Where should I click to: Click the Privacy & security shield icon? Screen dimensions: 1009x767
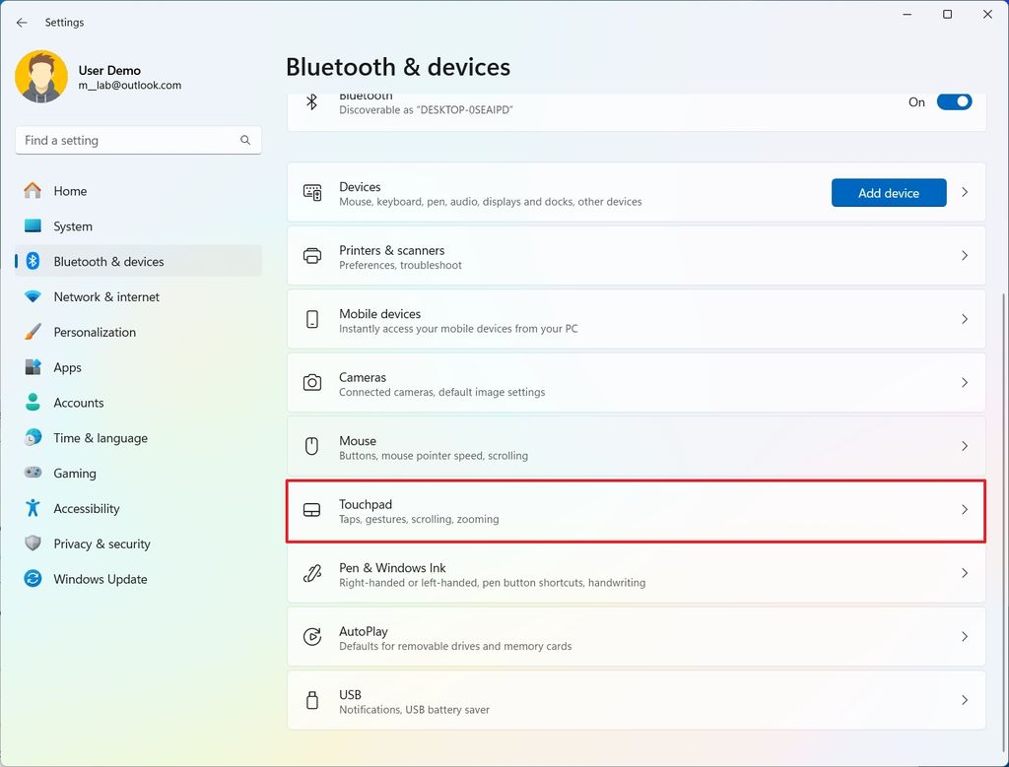[x=34, y=543]
